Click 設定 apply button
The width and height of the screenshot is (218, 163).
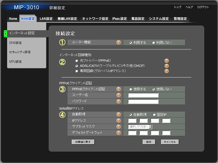click(x=149, y=142)
